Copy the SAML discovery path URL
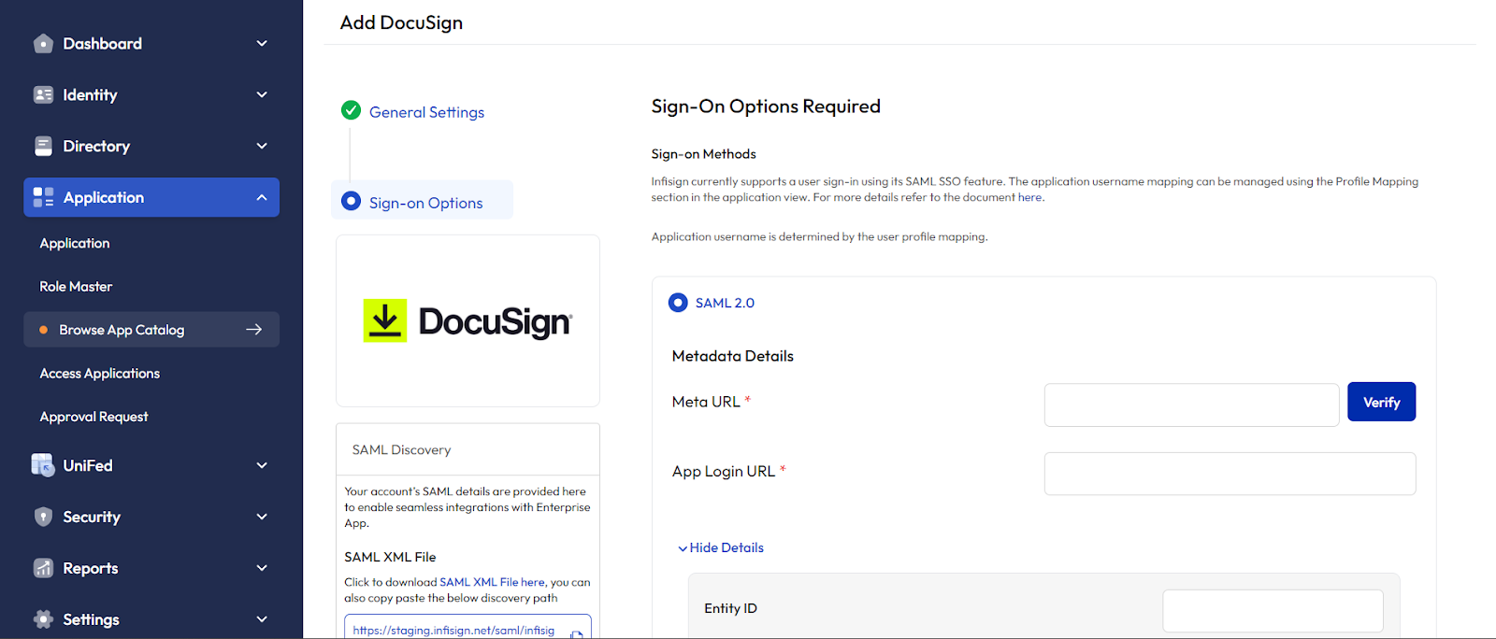 point(577,634)
